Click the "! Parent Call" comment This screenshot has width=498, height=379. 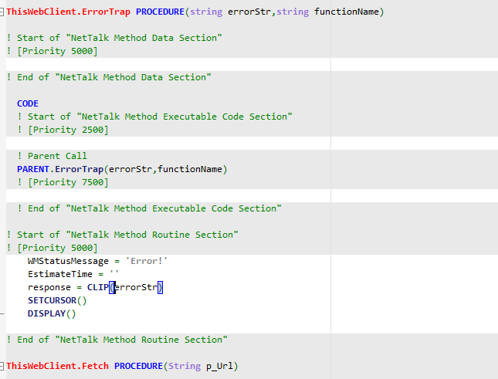[x=52, y=156]
